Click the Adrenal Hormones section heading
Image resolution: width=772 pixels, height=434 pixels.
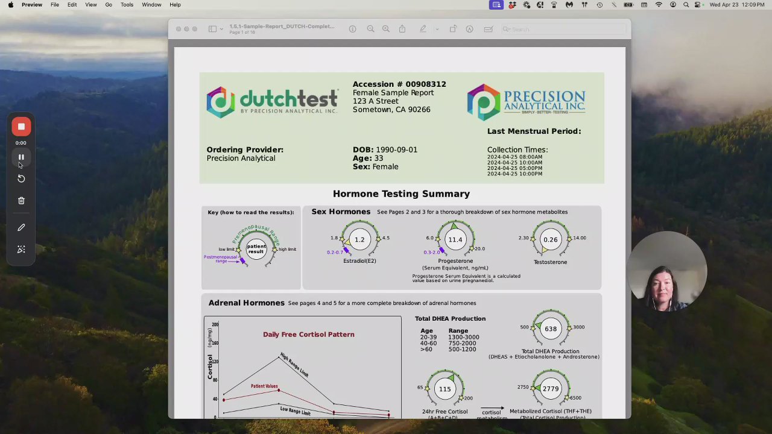click(246, 303)
